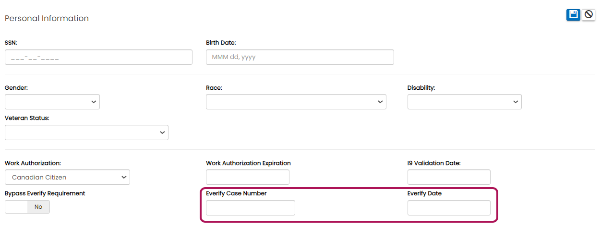This screenshot has height=227, width=601.
Task: Focus the SSN input field
Action: (98, 57)
